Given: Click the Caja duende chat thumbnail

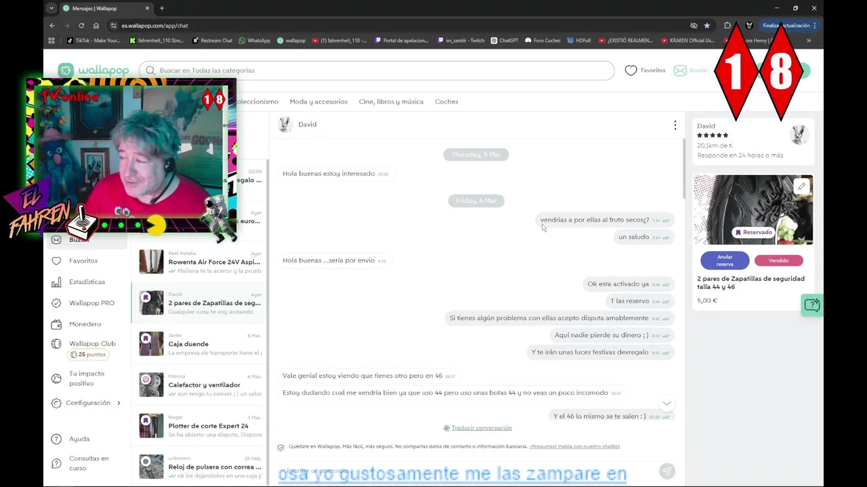Looking at the screenshot, I should [151, 344].
